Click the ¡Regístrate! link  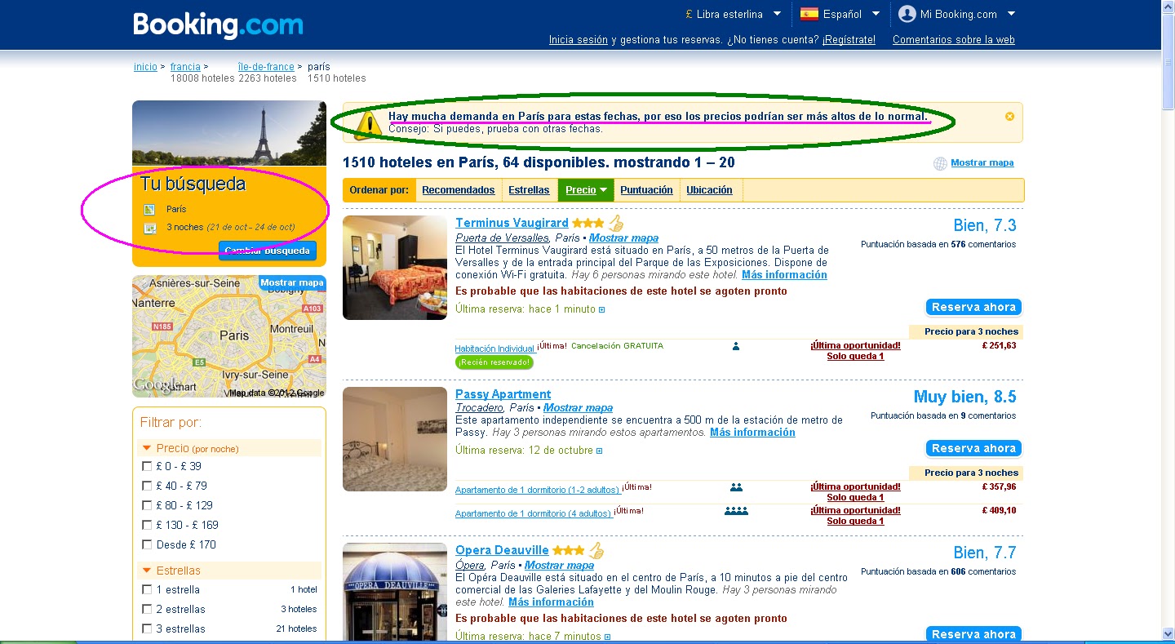(849, 39)
